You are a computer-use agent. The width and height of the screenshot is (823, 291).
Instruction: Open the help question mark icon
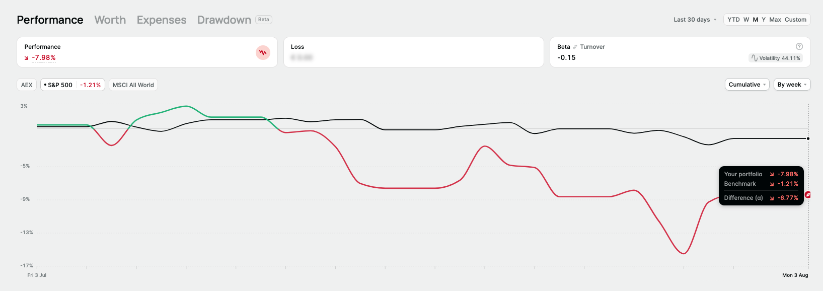pos(799,46)
